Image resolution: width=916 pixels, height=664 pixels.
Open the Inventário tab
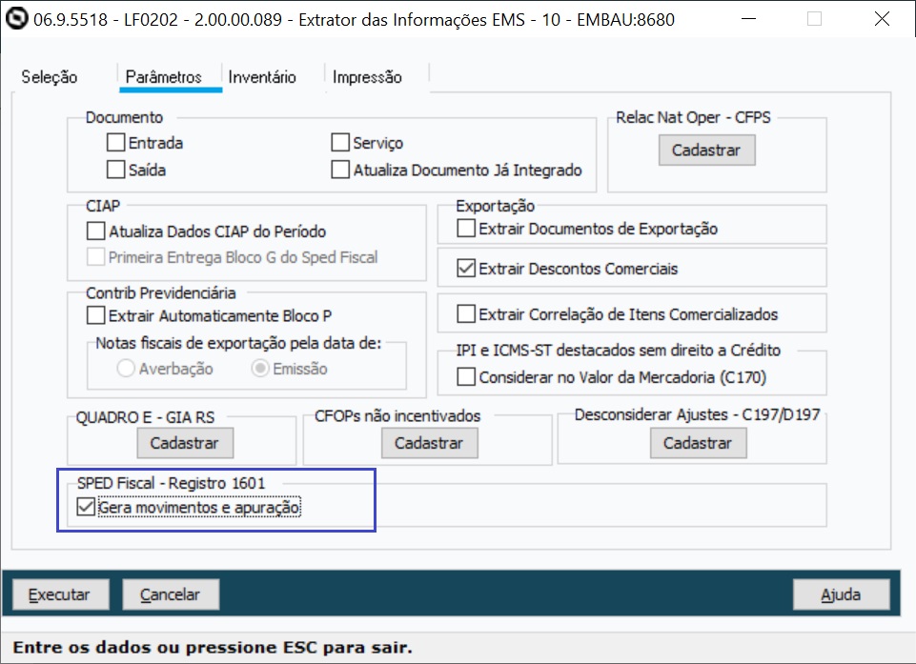point(262,77)
